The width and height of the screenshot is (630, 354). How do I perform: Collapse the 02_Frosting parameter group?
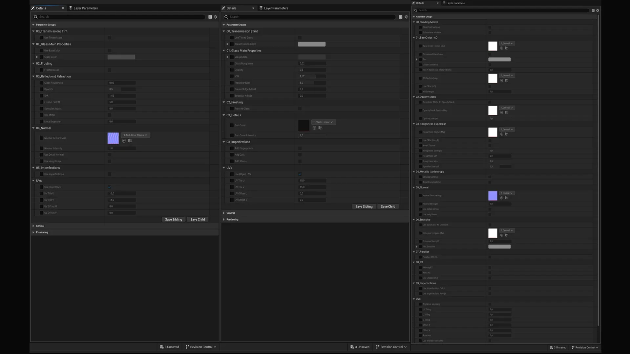[33, 63]
